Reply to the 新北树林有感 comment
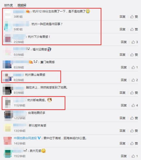 [x=122, y=131]
